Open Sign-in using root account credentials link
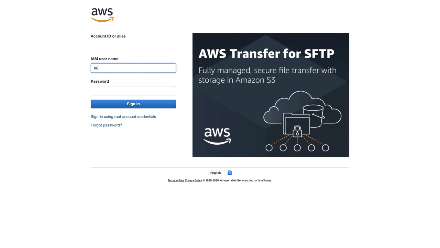Image resolution: width=440 pixels, height=248 pixels. (123, 117)
